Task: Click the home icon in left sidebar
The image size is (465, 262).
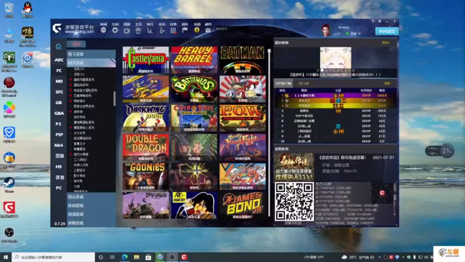Action: pyautogui.click(x=59, y=47)
